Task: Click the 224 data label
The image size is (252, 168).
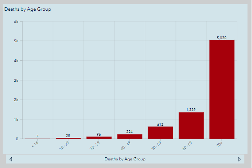Action: 130,132
